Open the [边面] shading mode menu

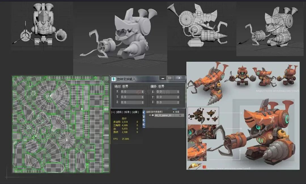135,112
